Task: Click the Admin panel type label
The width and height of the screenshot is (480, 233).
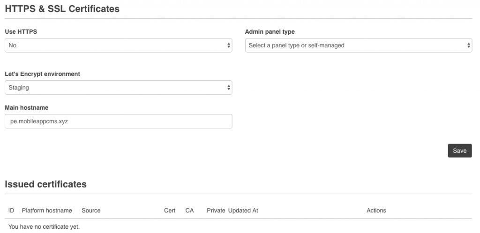Action: pos(270,32)
